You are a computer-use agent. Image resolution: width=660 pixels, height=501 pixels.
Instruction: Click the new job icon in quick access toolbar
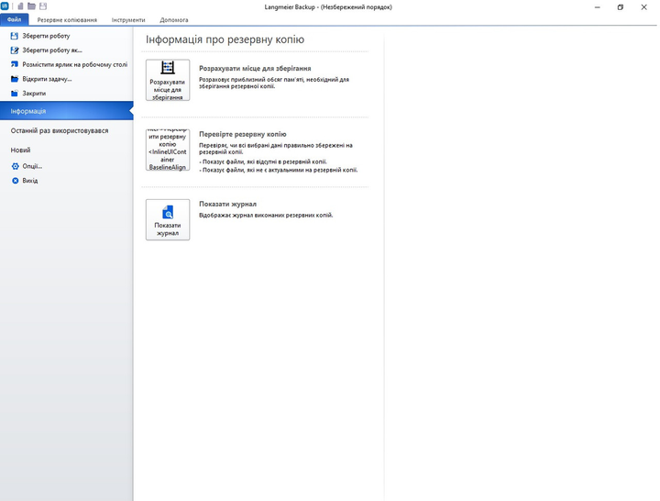pos(20,6)
